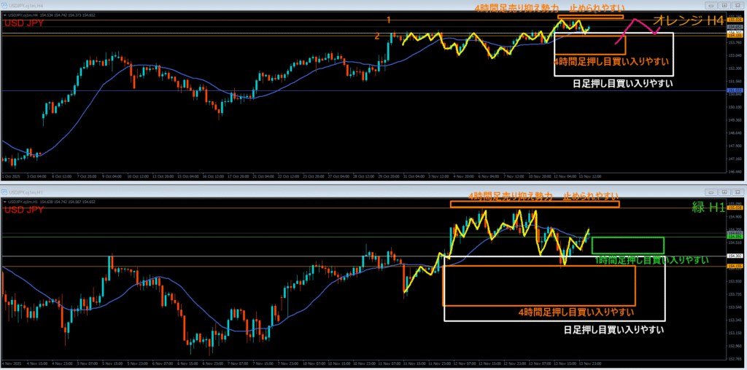The height and width of the screenshot is (370, 747).
Task: Select the 1時間足押し目買い入りやすい green text
Action: pyautogui.click(x=651, y=260)
